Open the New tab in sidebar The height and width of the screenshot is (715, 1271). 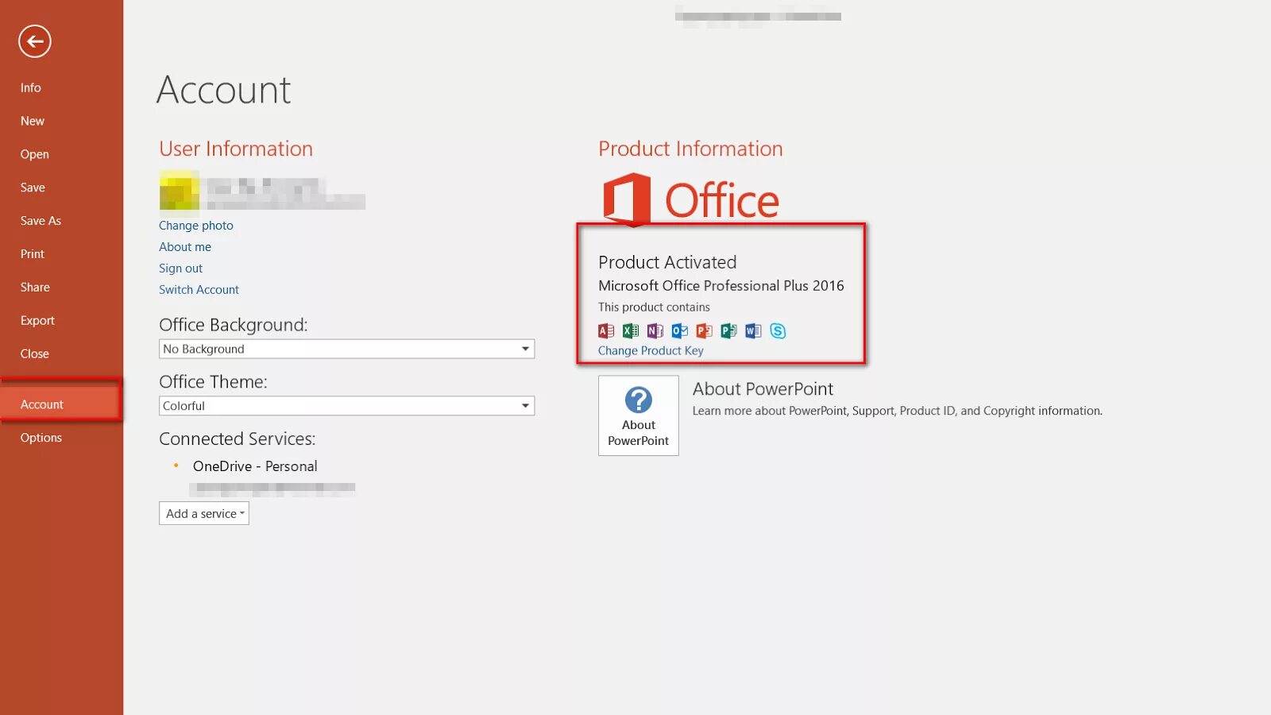(33, 121)
